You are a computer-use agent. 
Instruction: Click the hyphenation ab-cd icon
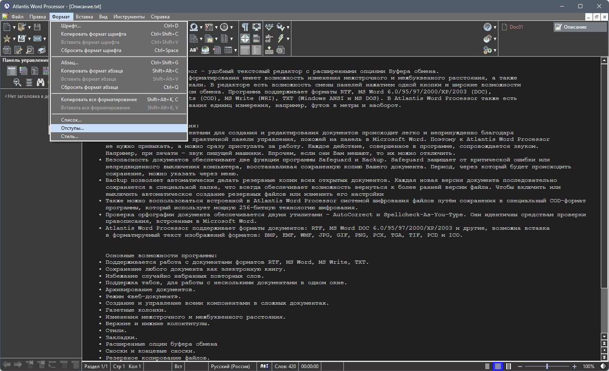tap(269, 38)
